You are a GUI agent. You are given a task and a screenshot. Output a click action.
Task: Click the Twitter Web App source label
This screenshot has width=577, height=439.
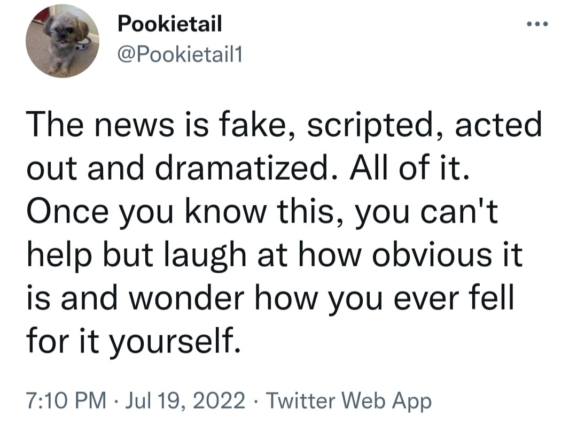click(x=347, y=401)
